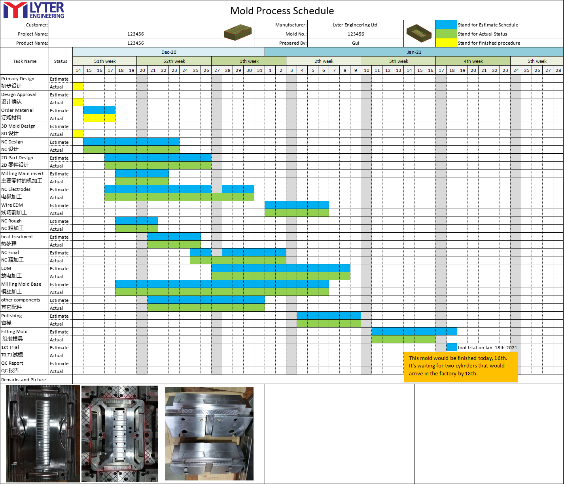Select the Jan-21 month header
This screenshot has width=564, height=484.
(x=414, y=52)
